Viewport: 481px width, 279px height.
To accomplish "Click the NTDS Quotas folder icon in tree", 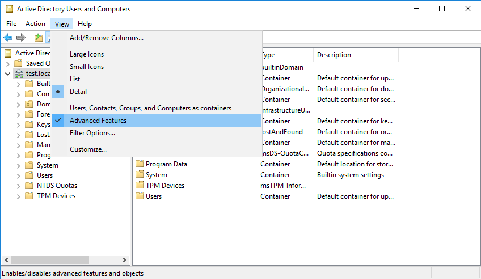I will [29, 186].
